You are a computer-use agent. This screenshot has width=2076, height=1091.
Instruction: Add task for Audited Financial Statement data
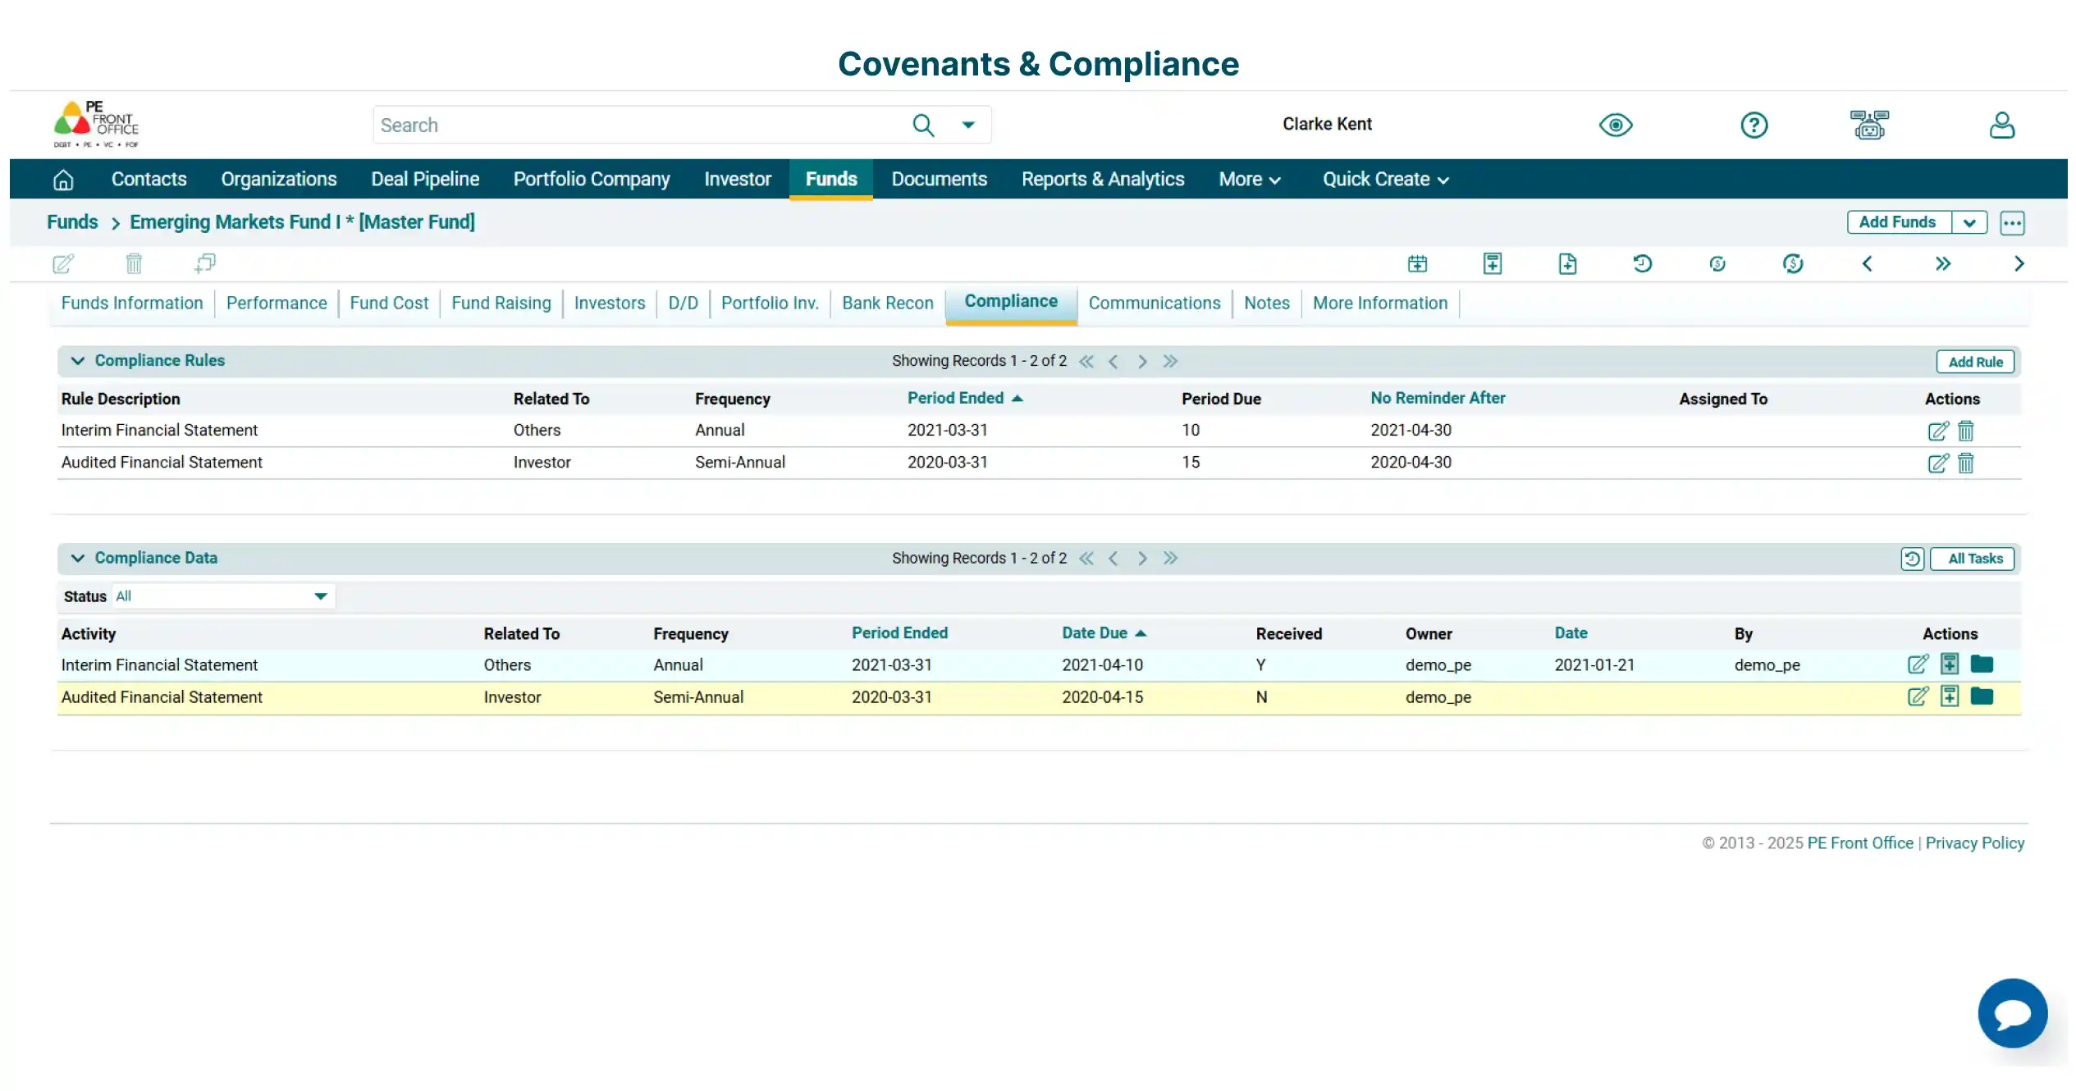pyautogui.click(x=1950, y=696)
